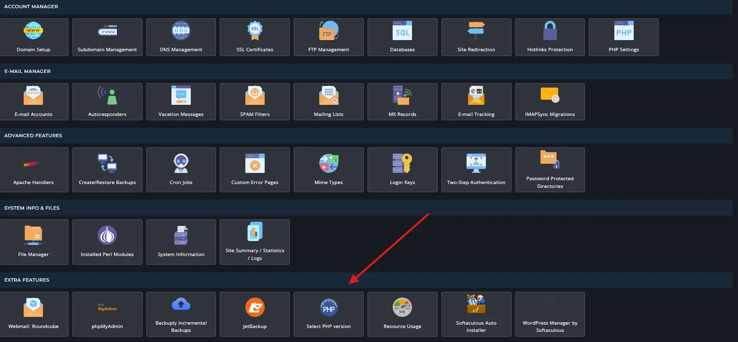Open SSL Certificates
Viewport: 738px width, 342px height.
click(x=255, y=37)
